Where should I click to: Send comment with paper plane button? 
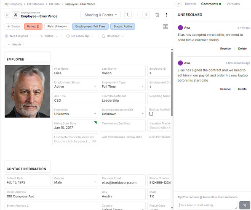(244, 205)
